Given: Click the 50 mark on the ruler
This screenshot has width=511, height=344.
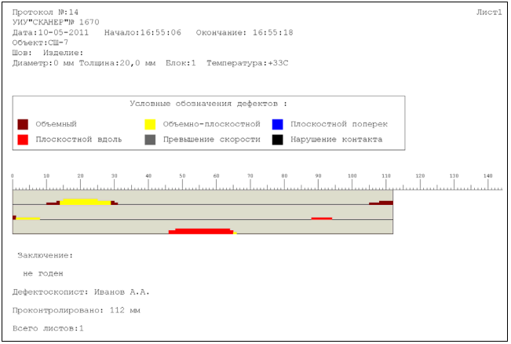Looking at the screenshot, I should coord(182,176).
